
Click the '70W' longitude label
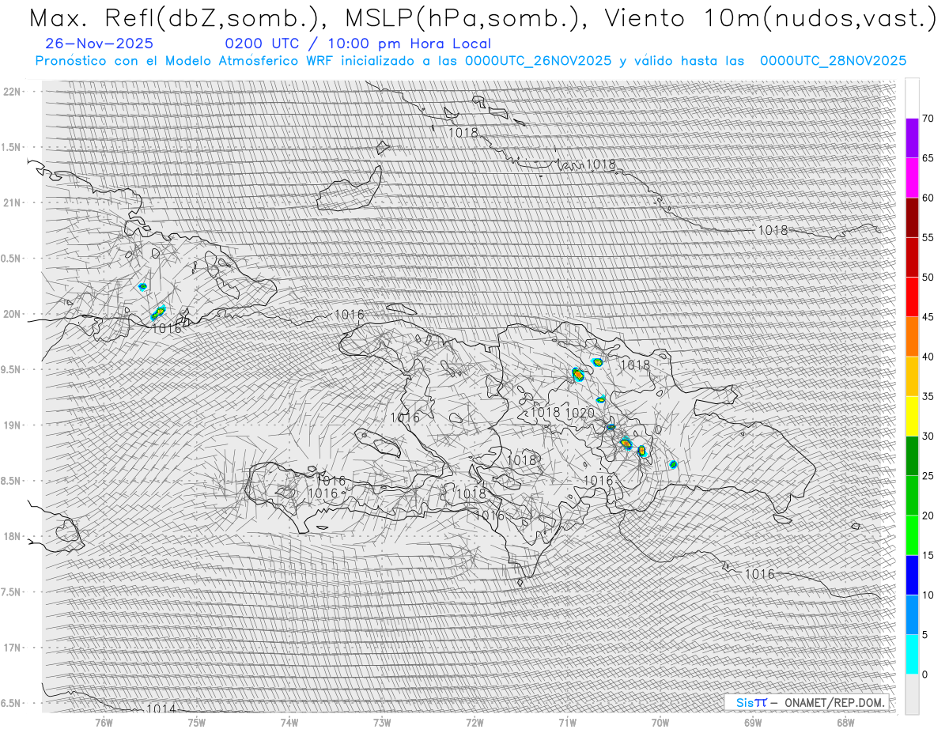660,722
